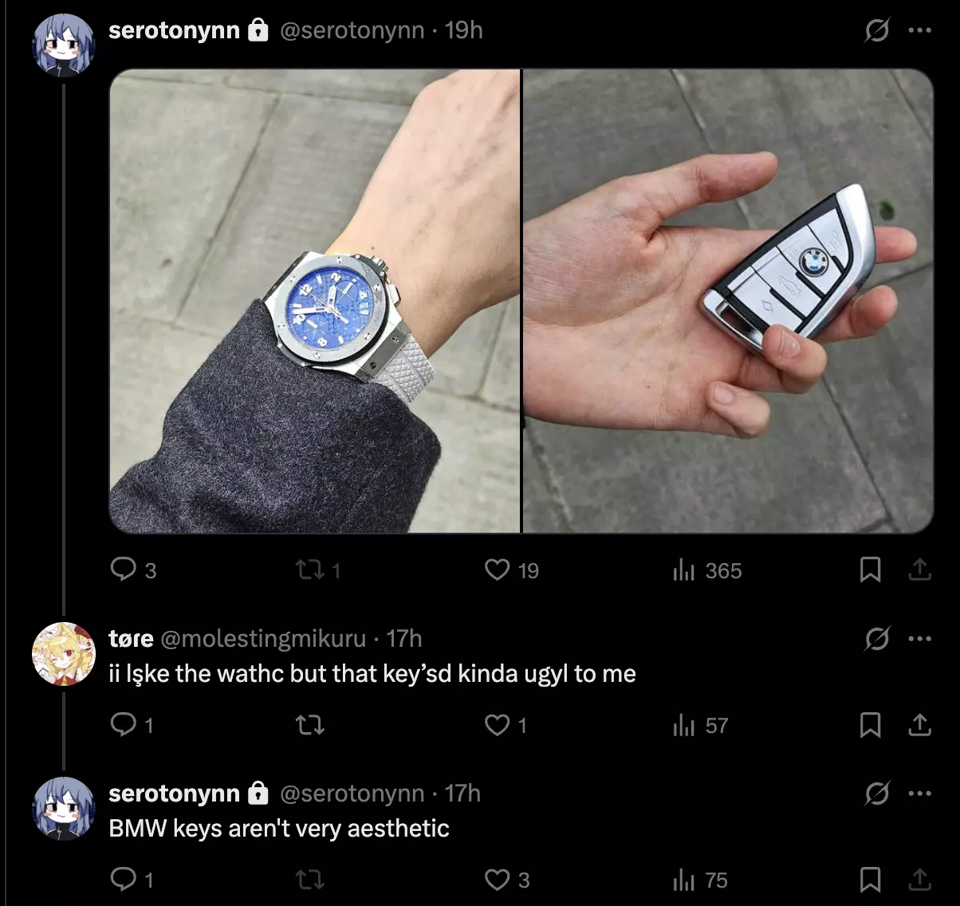This screenshot has height=906, width=960.
Task: Share the BMW keys aren't aesthetic reply
Action: (x=919, y=879)
